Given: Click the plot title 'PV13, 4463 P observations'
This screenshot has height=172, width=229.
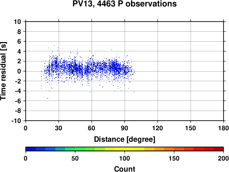Looking at the screenshot, I should 125,4.
